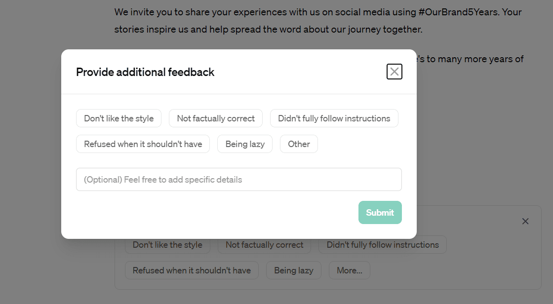Close the feedback dialog with the X
This screenshot has height=304, width=553.
click(394, 72)
